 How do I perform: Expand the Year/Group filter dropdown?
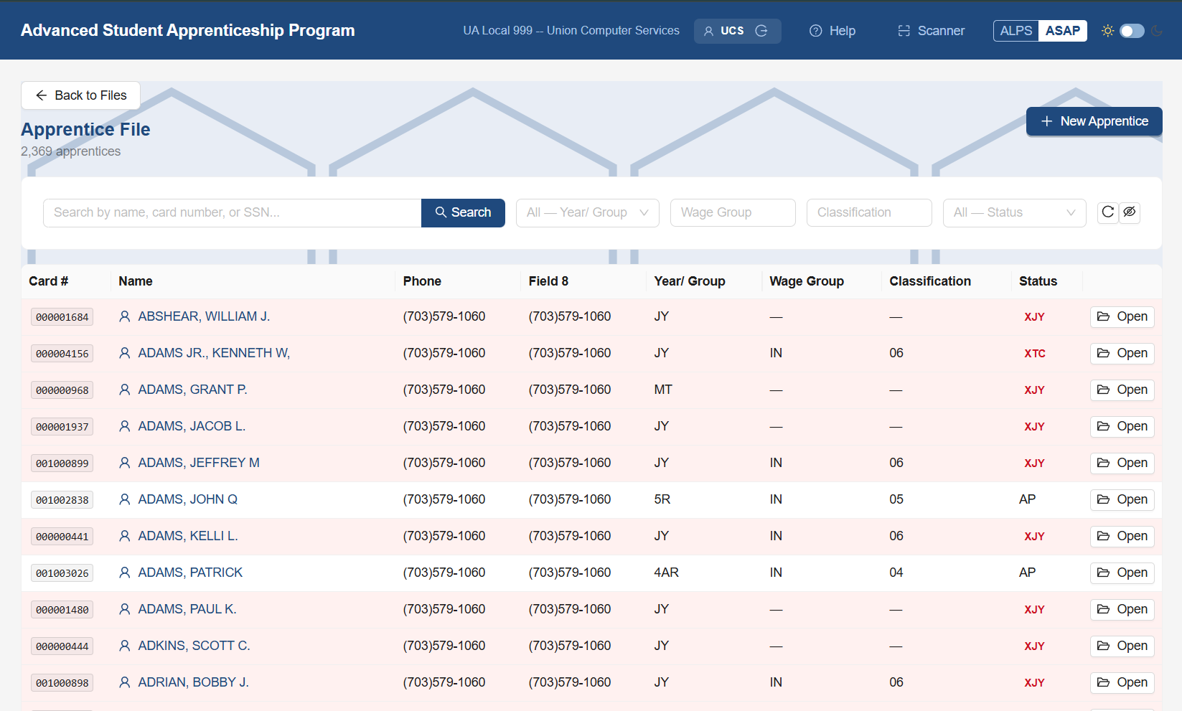(587, 212)
